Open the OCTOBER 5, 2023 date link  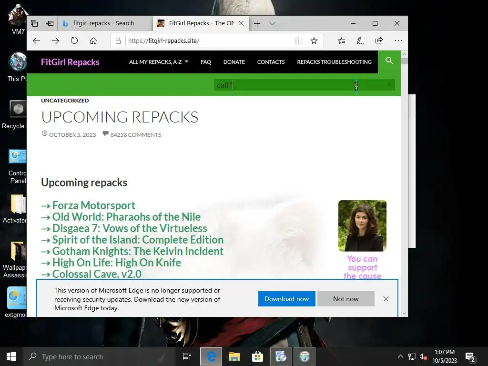[x=72, y=135]
